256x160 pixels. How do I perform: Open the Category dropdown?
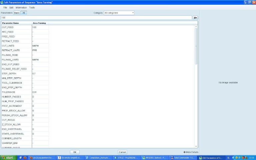(119, 13)
